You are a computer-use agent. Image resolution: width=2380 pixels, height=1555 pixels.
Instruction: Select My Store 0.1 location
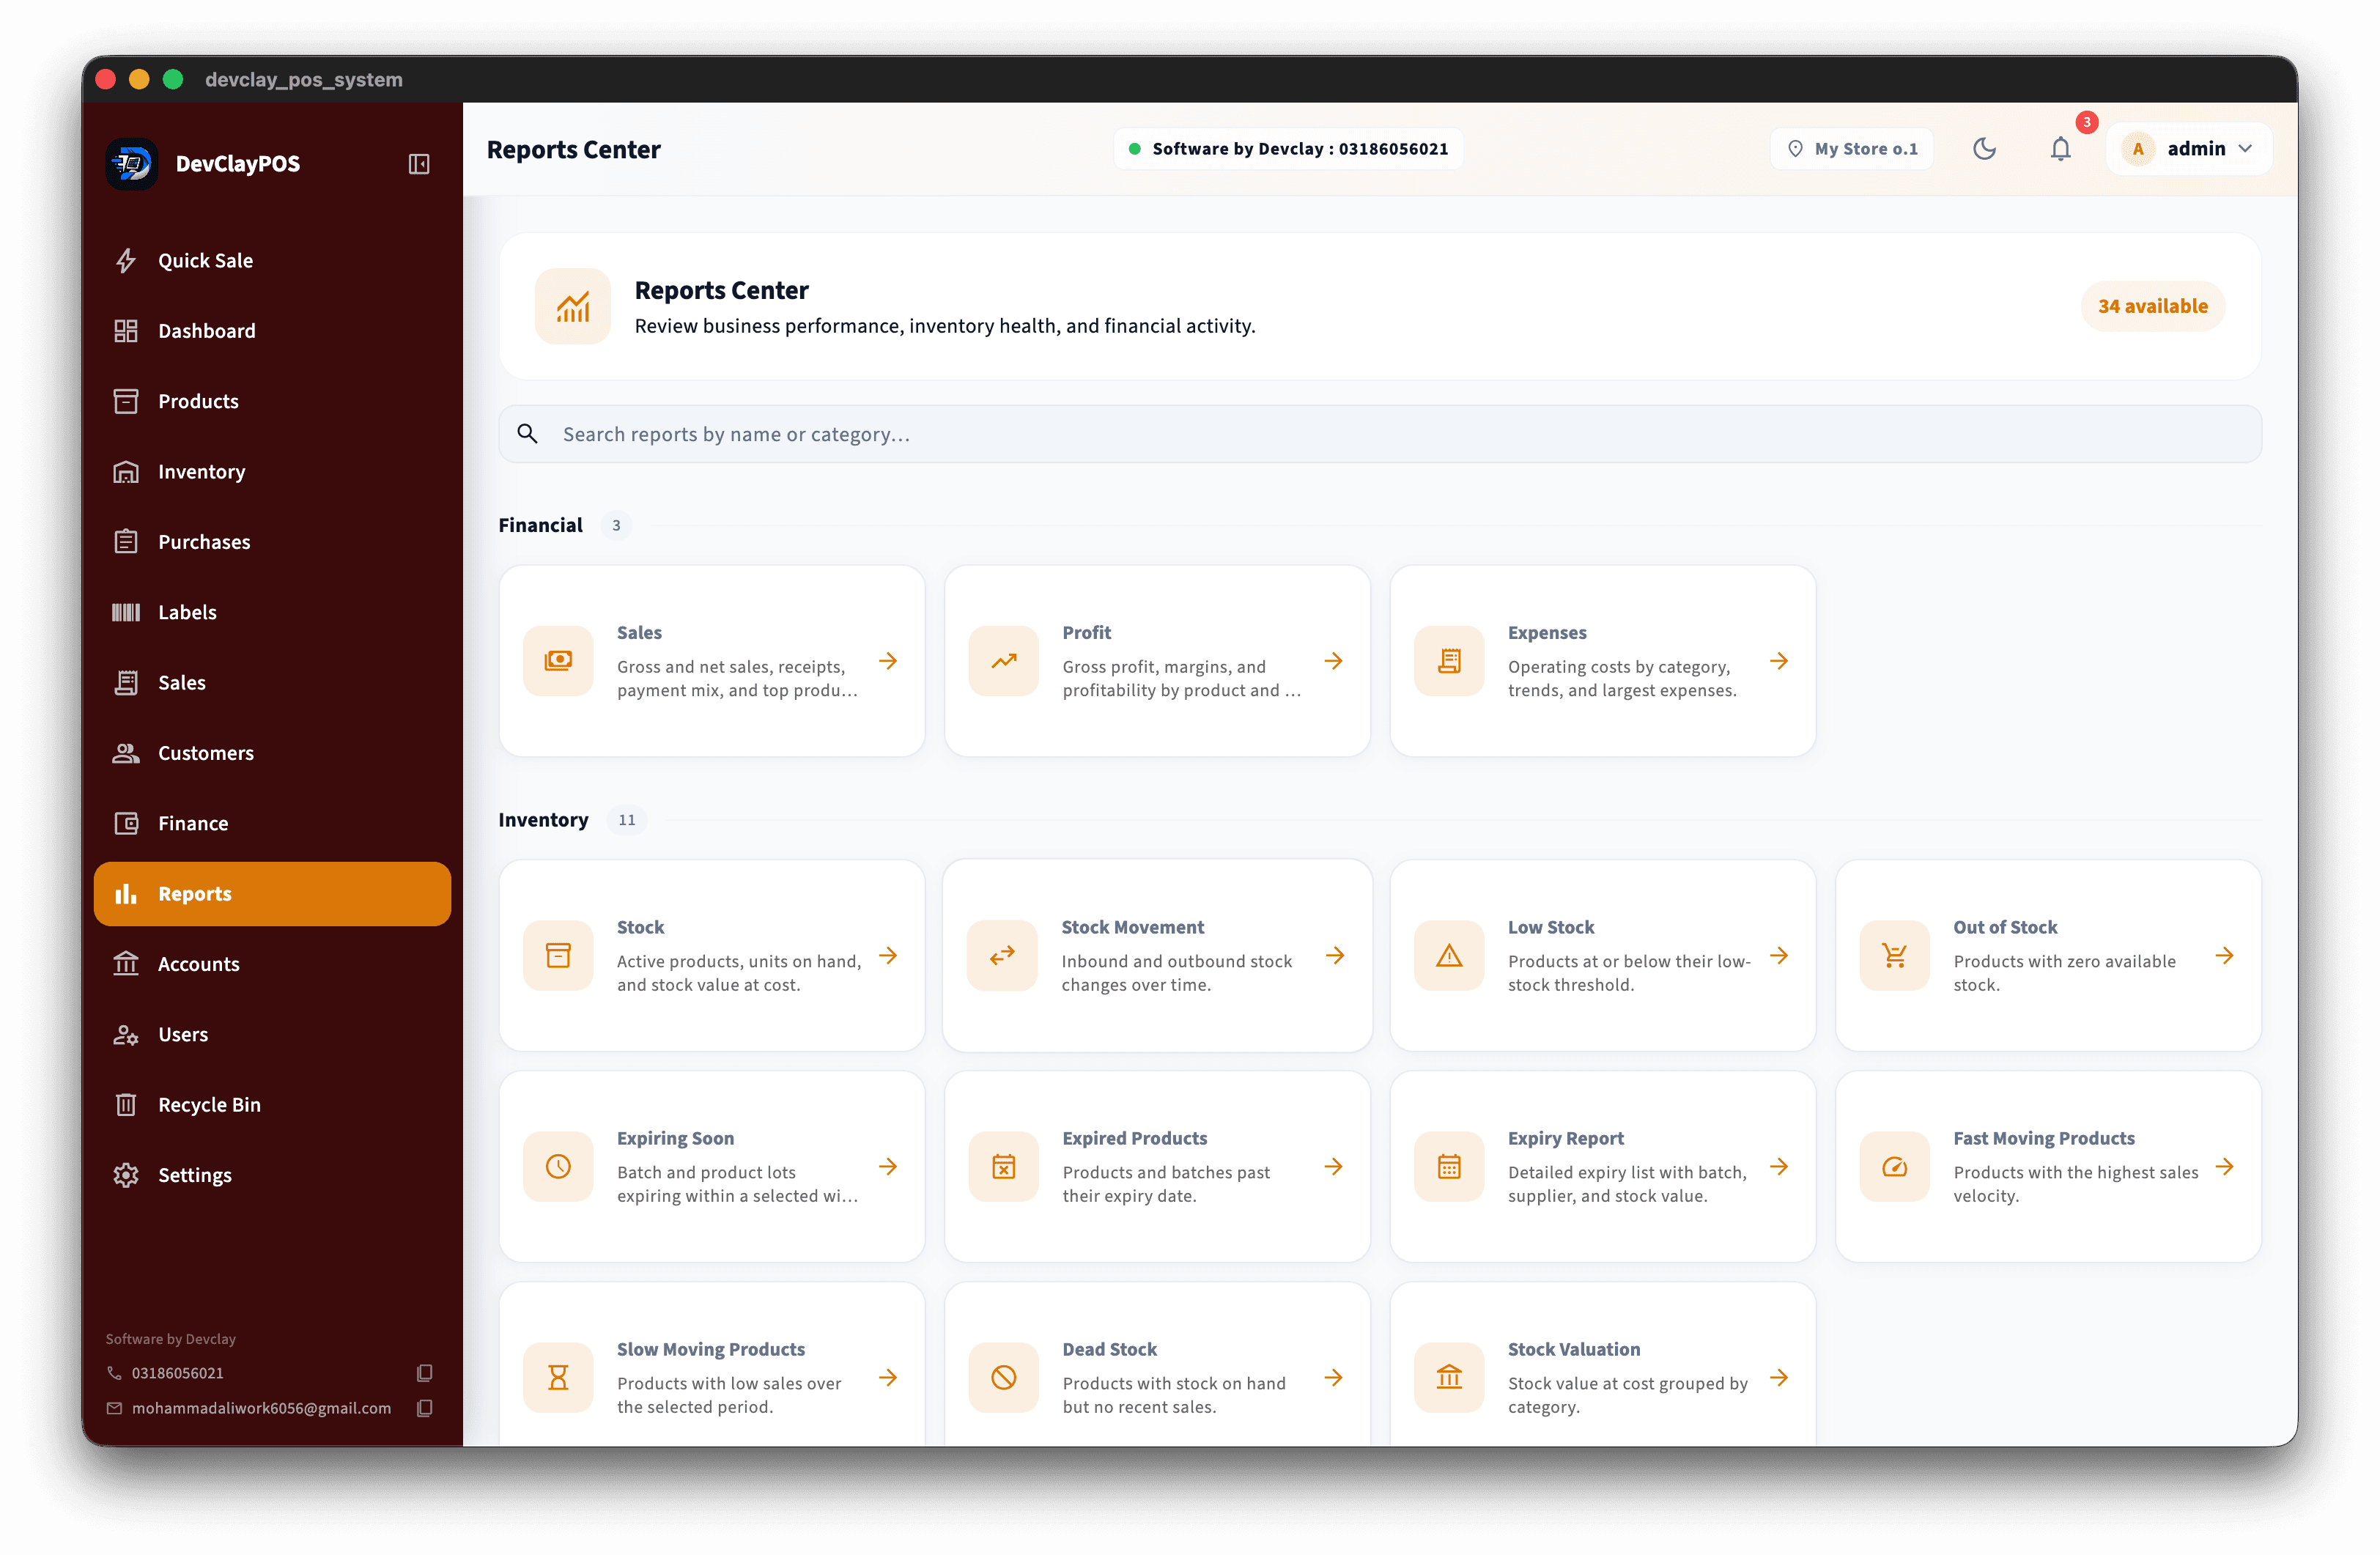(x=1851, y=149)
